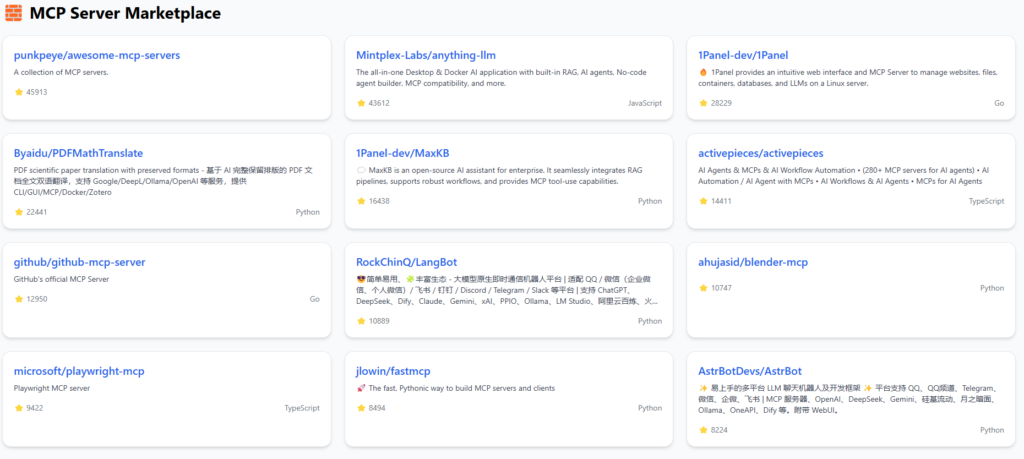Click the star icon on microsoft/playwright-mcp card
The height and width of the screenshot is (459, 1024).
pos(19,408)
